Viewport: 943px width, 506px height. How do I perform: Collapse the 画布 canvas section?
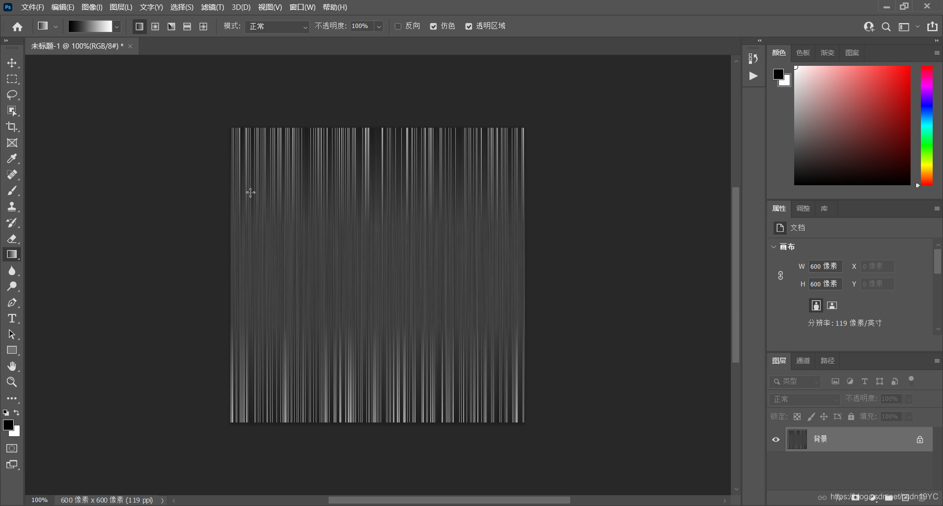click(774, 247)
